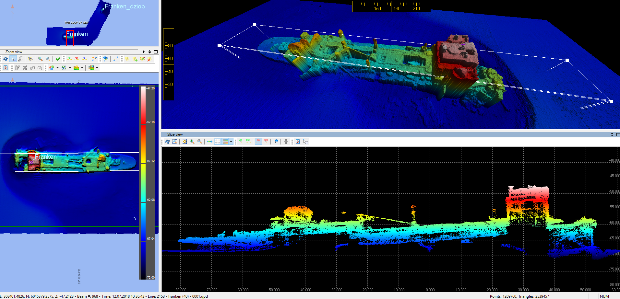620x299 pixels.
Task: Click the Franken wreck label in Zoom view
Action: (46, 157)
